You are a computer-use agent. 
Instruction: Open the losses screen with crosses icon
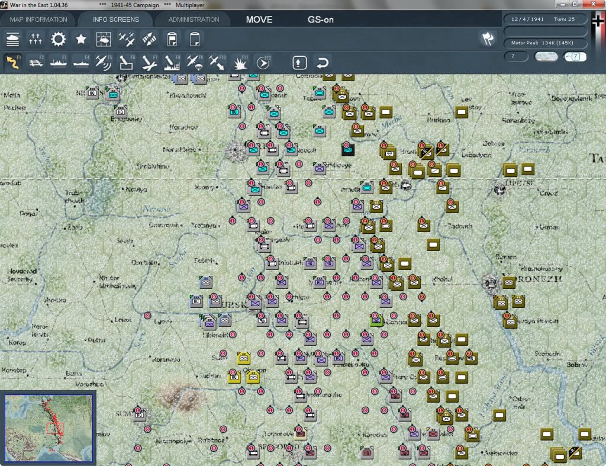point(35,39)
